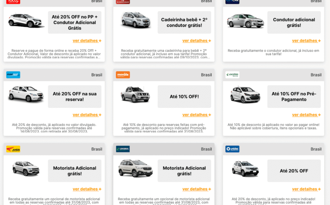
Task: Select the silver minivan image beside Cadeirinha bebê
Action: coord(136,20)
